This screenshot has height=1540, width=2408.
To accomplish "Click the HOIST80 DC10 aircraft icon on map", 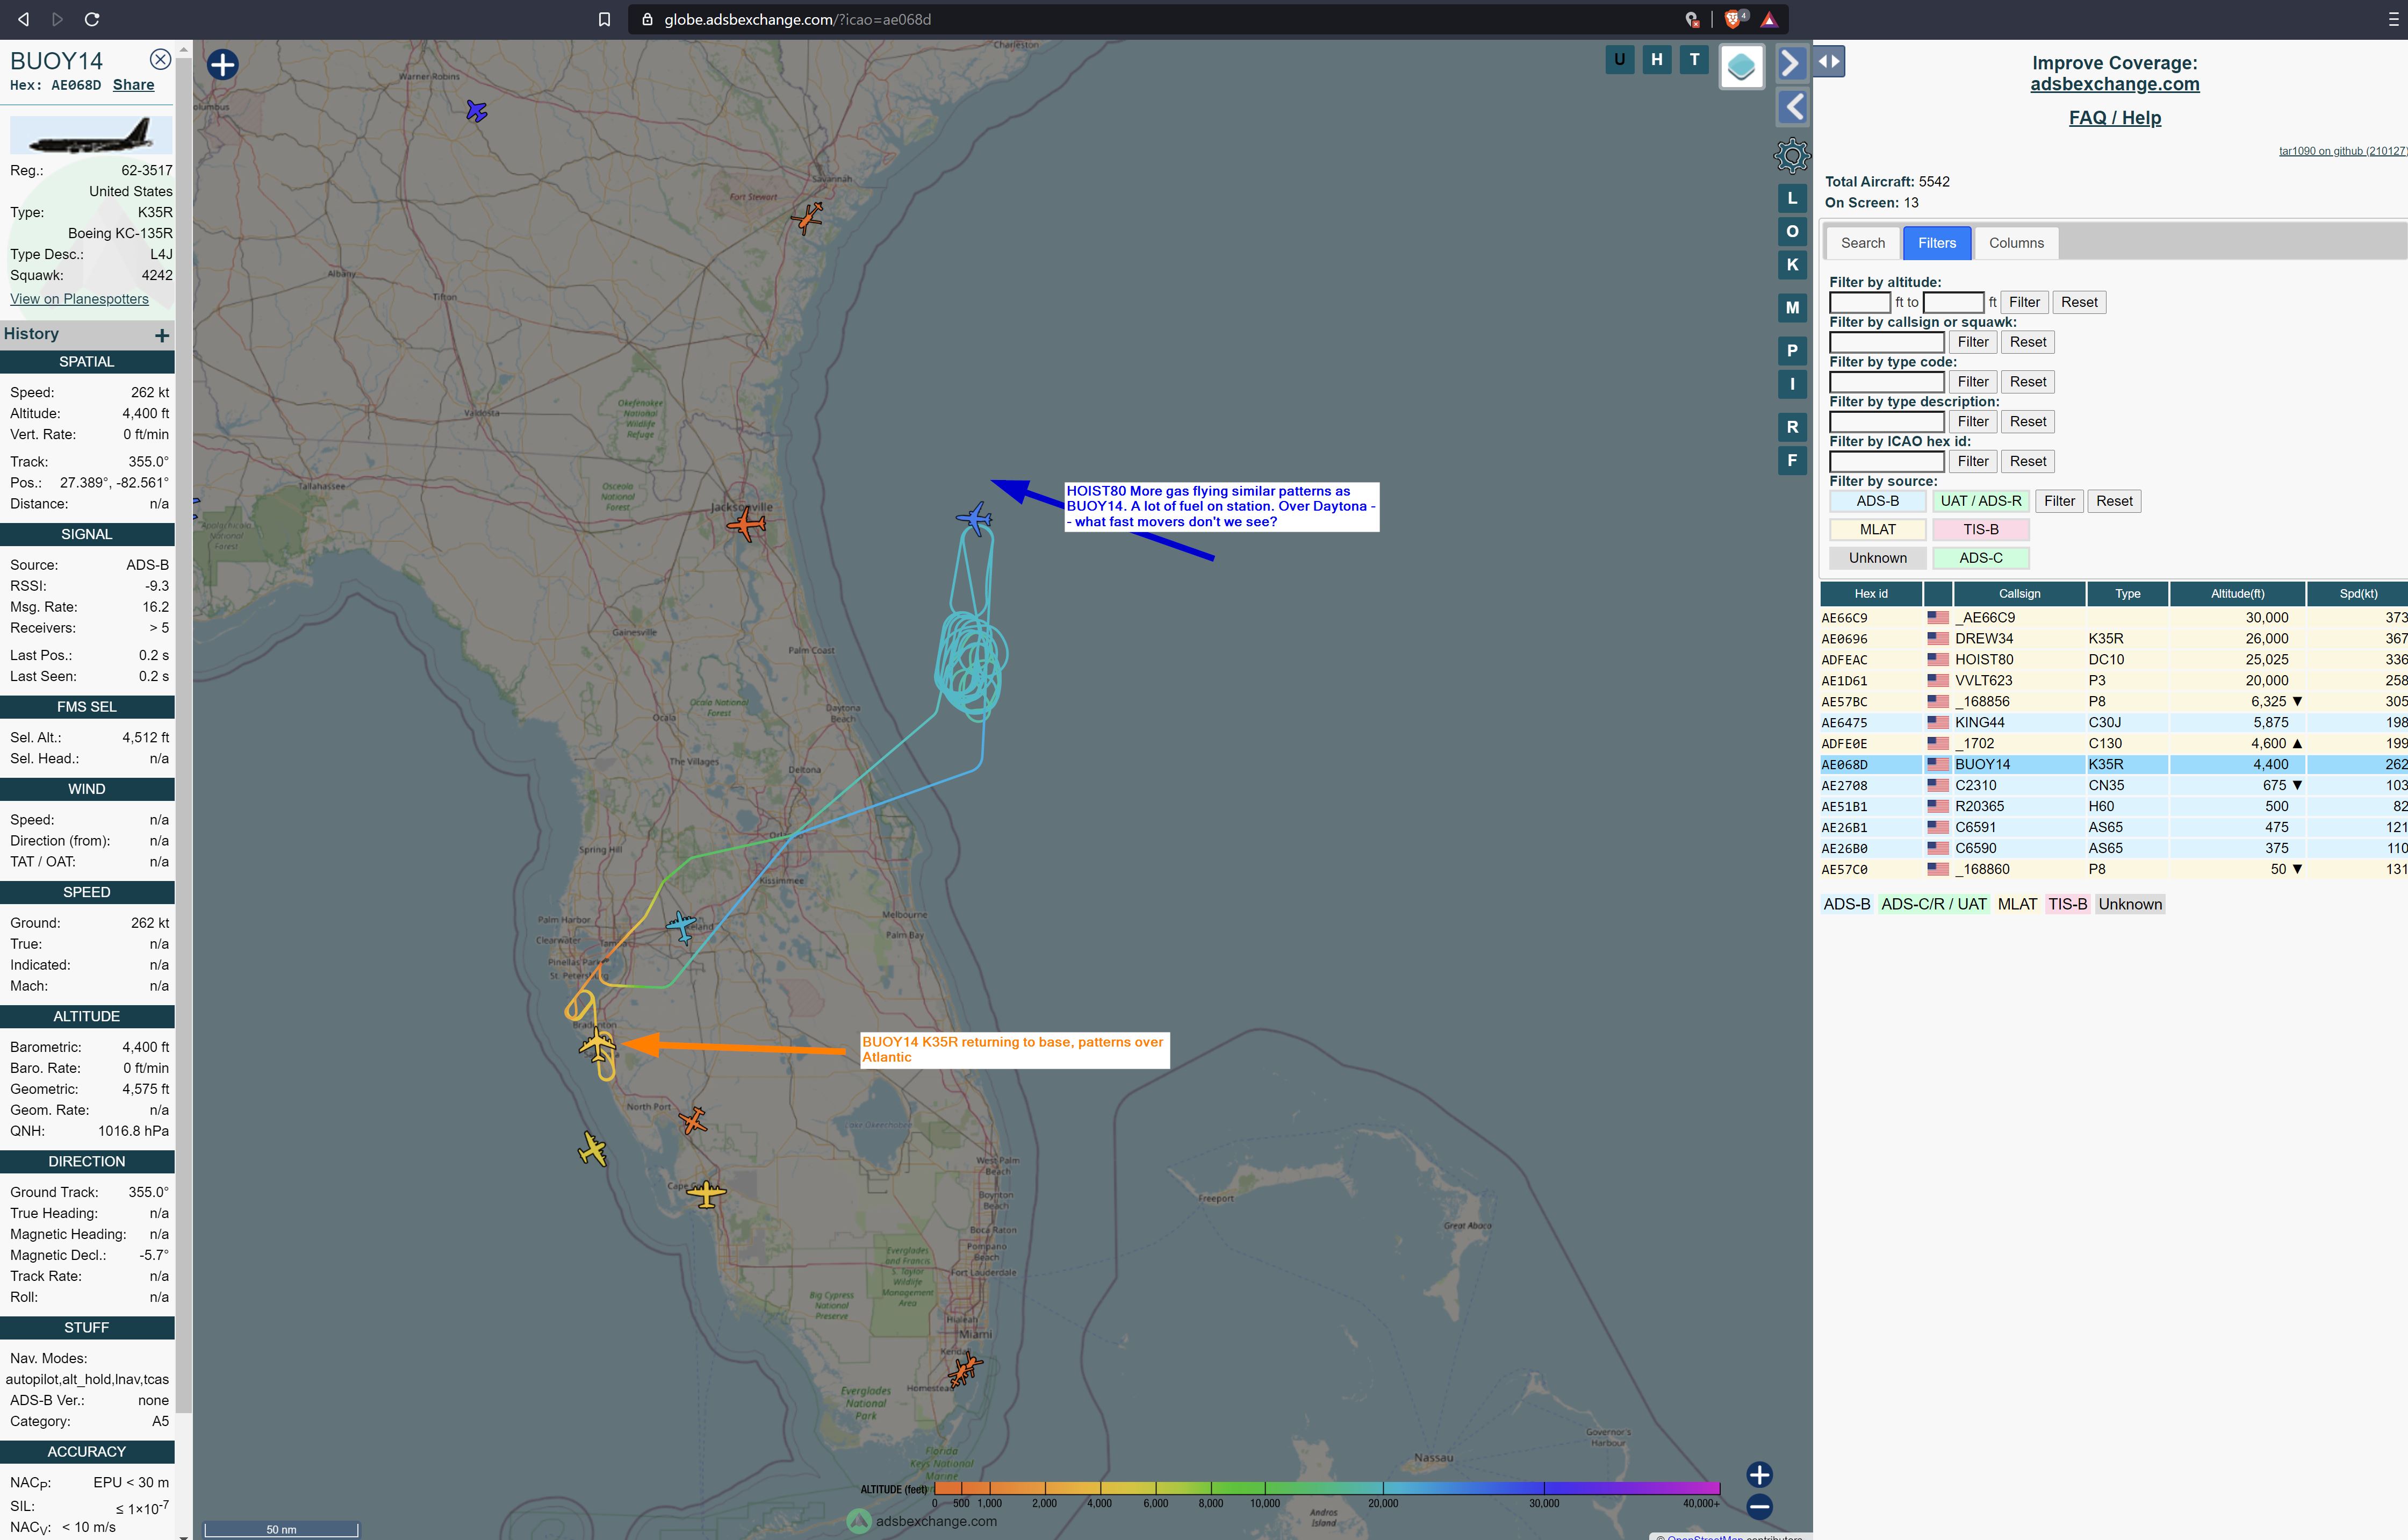I will 974,518.
